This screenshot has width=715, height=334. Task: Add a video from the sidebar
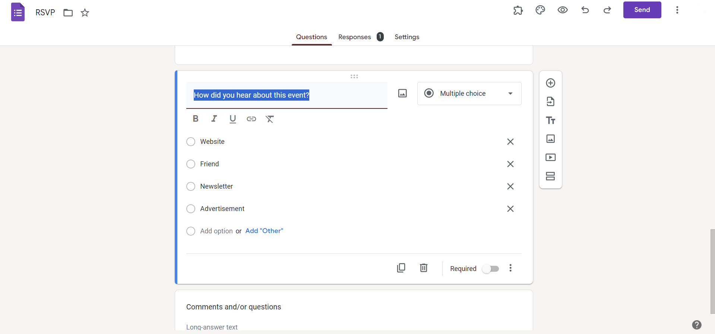[550, 157]
